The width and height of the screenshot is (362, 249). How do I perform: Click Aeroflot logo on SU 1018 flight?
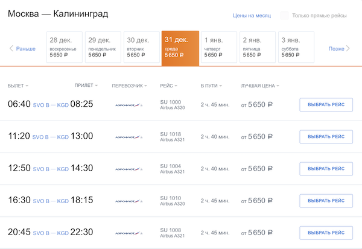click(128, 136)
